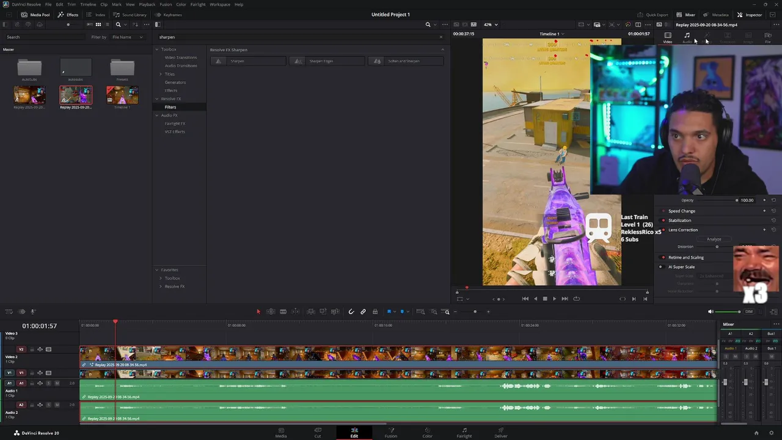The image size is (782, 440).
Task: Select the arrow Selection Mode tool
Action: tap(258, 312)
